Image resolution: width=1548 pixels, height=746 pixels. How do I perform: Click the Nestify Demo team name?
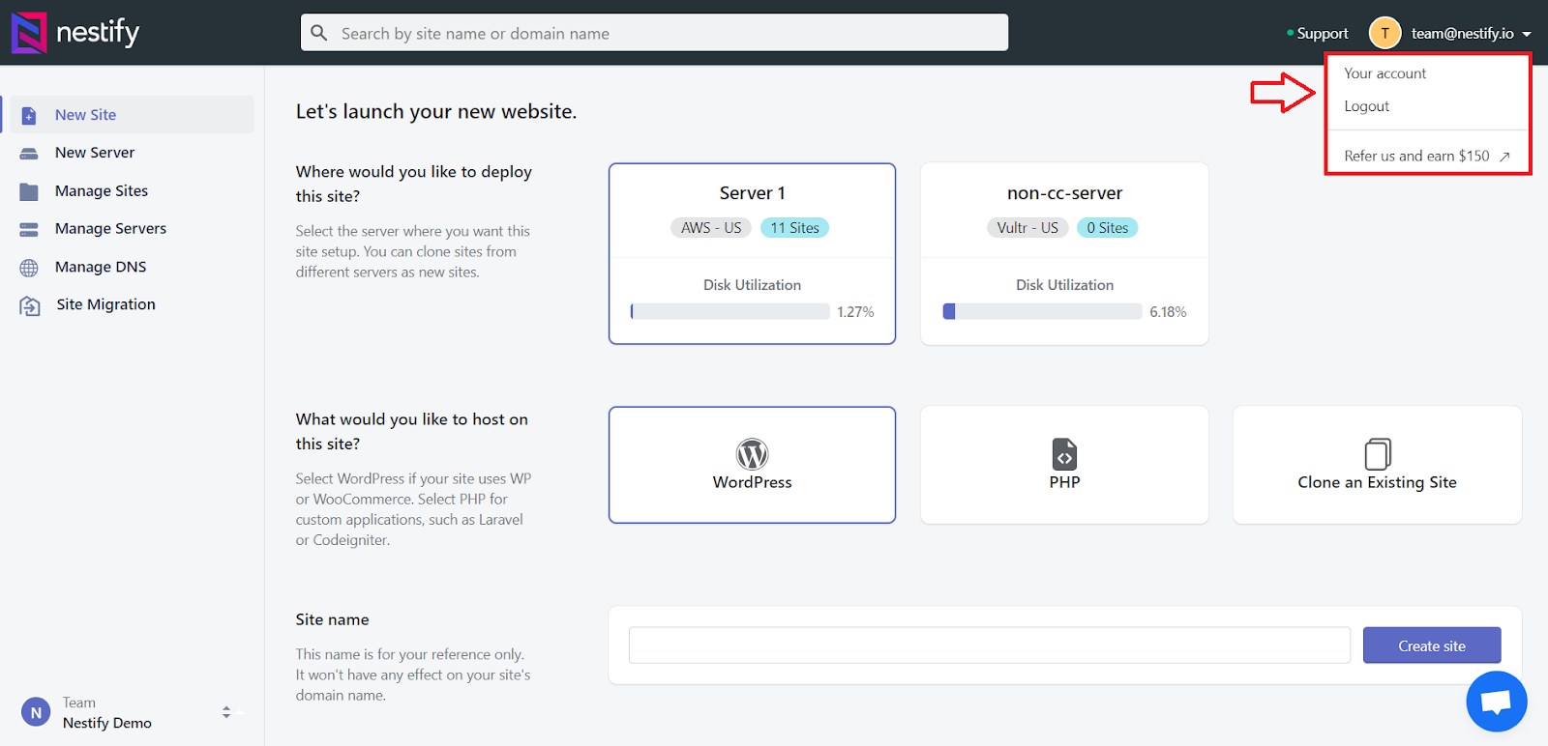point(107,723)
